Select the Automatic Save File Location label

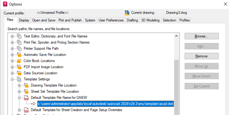(x=45, y=55)
